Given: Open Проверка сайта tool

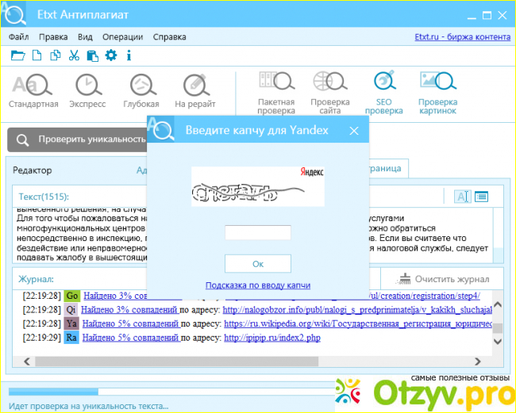Looking at the screenshot, I should (x=329, y=93).
